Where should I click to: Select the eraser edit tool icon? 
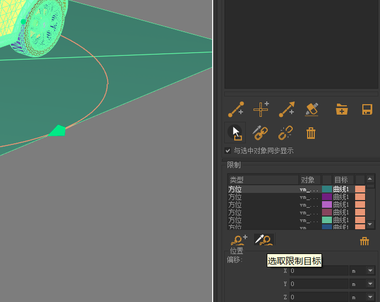point(312,109)
